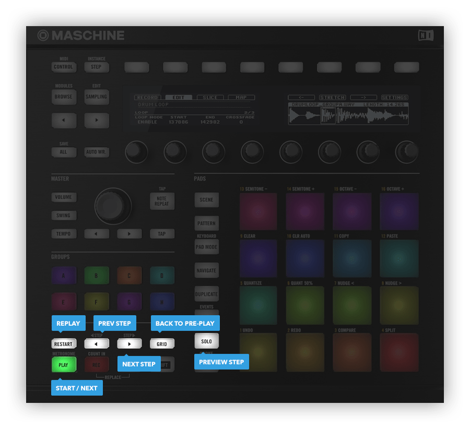Toggle the NOTE REPEAT button

click(162, 201)
